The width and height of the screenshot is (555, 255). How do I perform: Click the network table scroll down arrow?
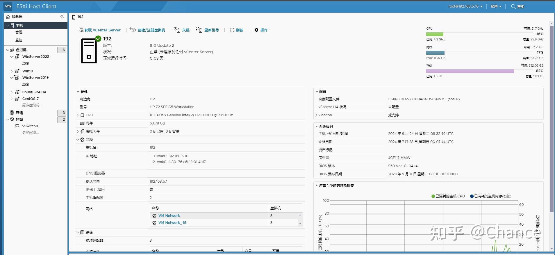pos(300,224)
